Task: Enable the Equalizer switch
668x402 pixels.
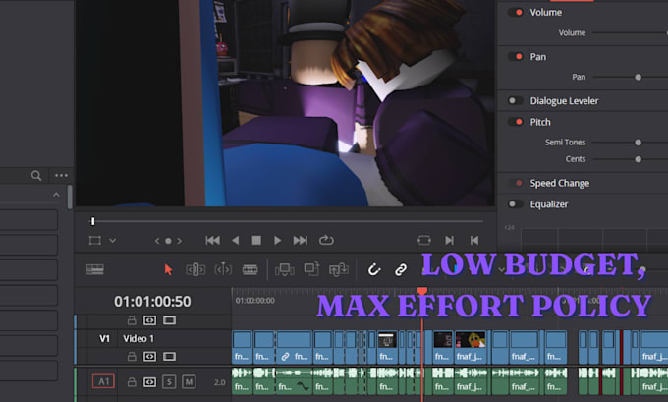Action: click(x=516, y=204)
